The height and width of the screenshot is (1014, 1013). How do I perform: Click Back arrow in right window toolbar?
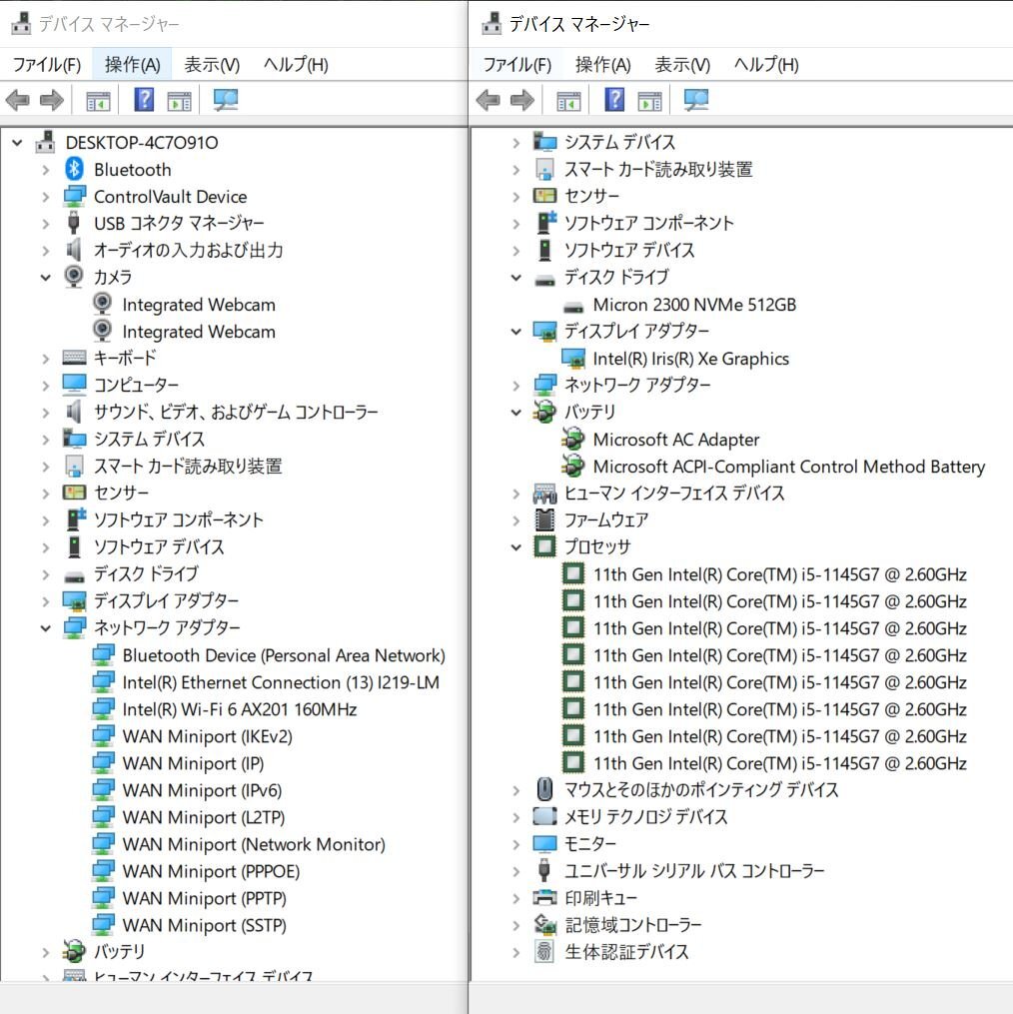point(488,100)
